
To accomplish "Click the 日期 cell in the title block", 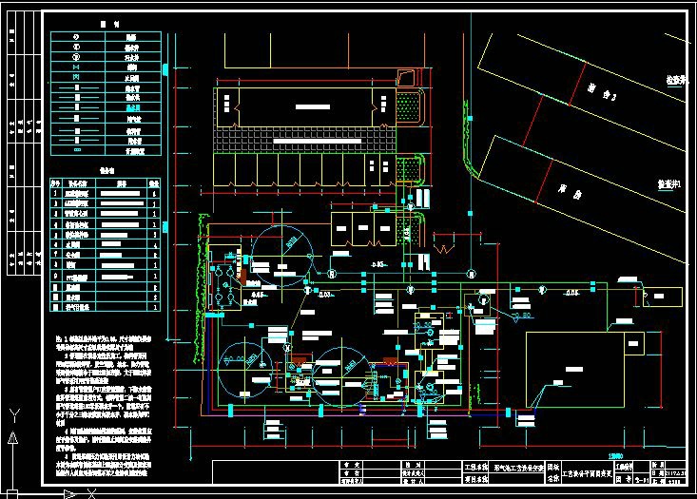I will coord(657,472).
